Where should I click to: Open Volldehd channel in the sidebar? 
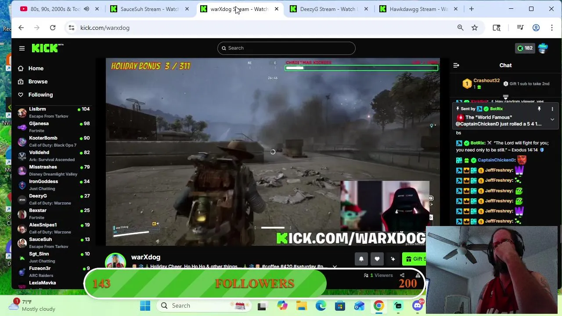coord(53,156)
